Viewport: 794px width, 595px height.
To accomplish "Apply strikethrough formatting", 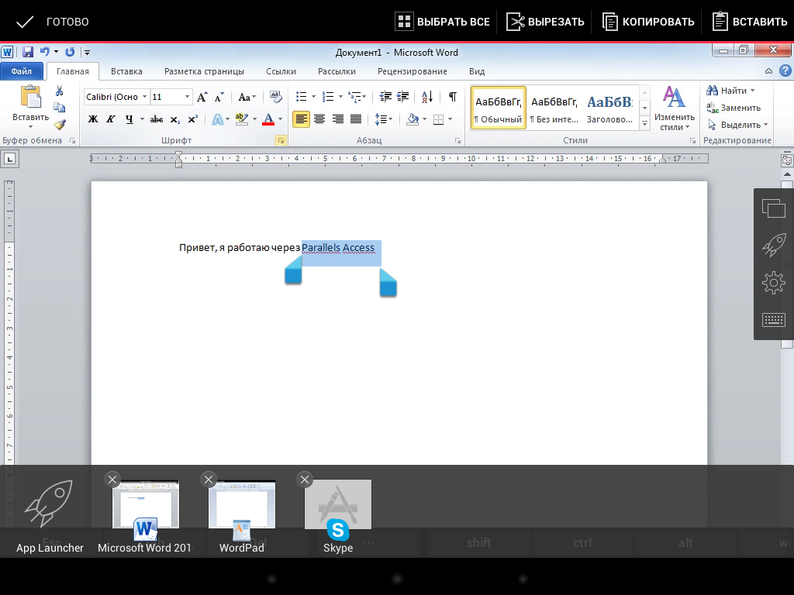I will [x=157, y=119].
